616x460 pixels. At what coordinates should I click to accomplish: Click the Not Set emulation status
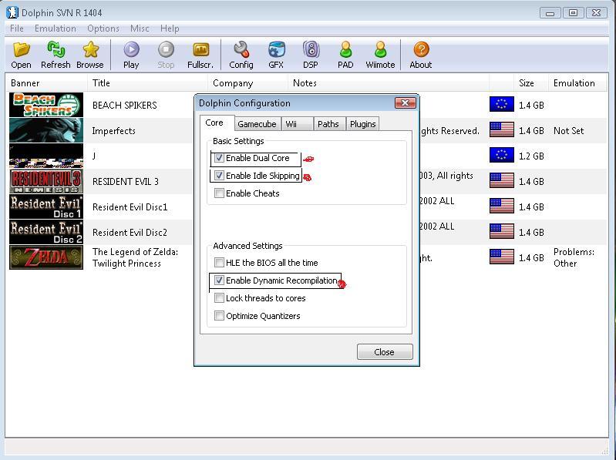pos(568,131)
